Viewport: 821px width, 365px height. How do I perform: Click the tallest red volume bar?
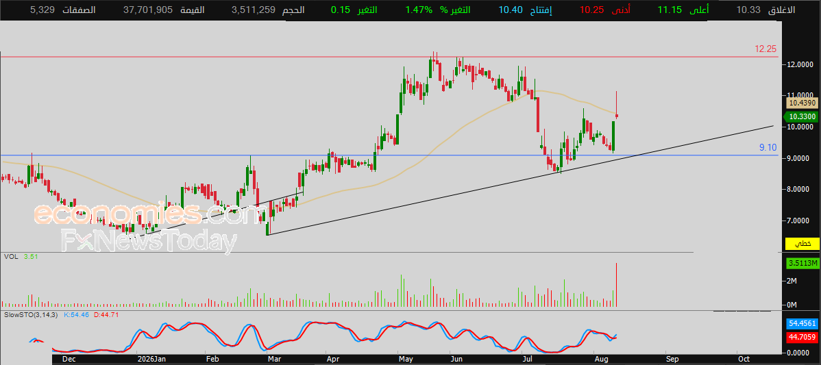(x=617, y=284)
